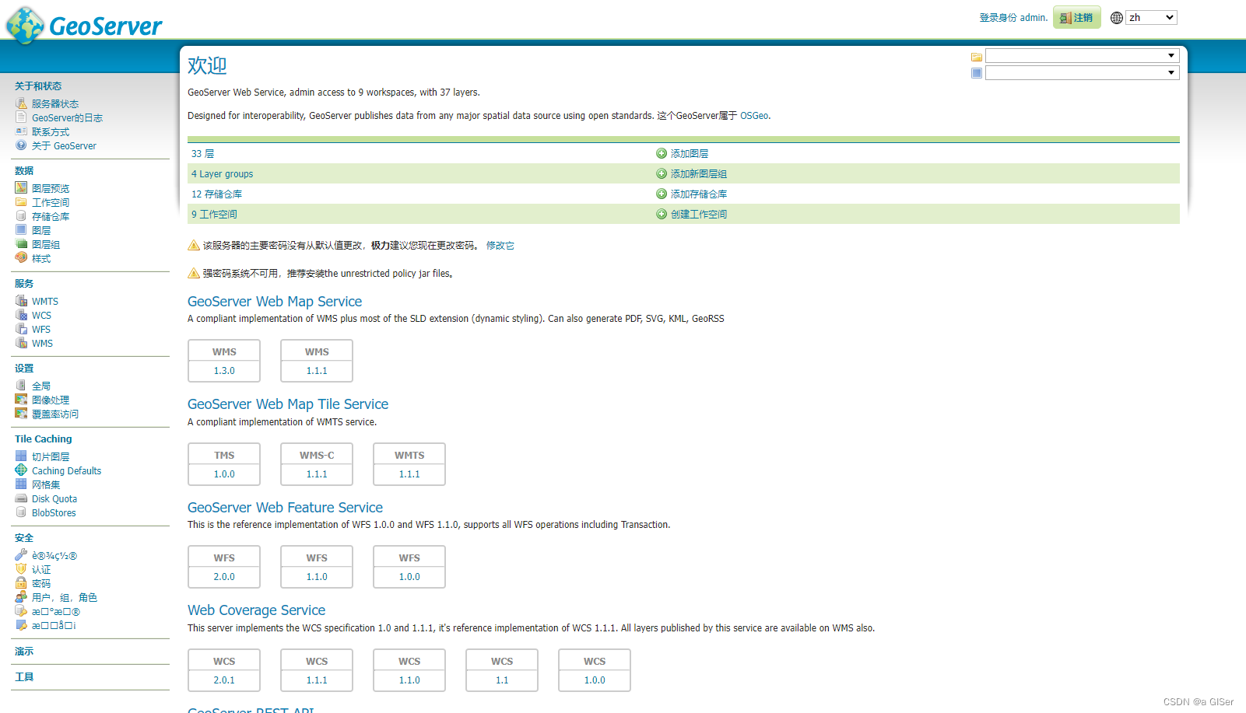1246x713 pixels.
Task: Click the Disk Quota icon
Action: pos(21,498)
